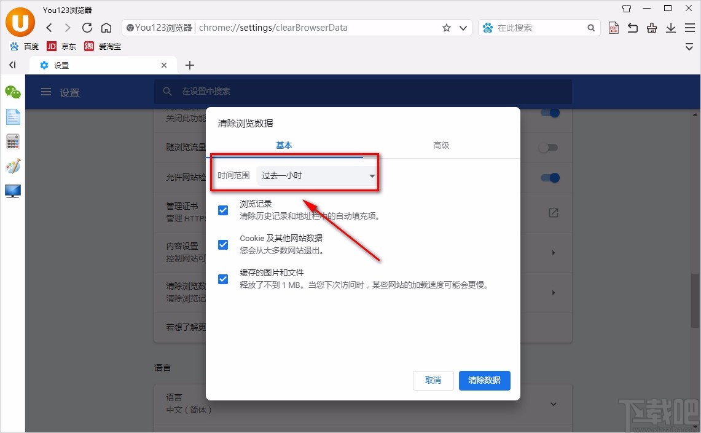Viewport: 701px width, 433px height.
Task: Open the browser cleanup brush tool
Action: pyautogui.click(x=651, y=28)
